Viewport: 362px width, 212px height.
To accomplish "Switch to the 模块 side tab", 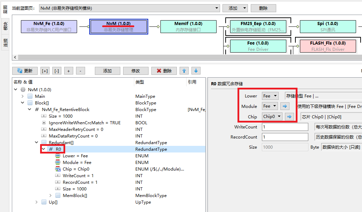I will tap(5, 26).
